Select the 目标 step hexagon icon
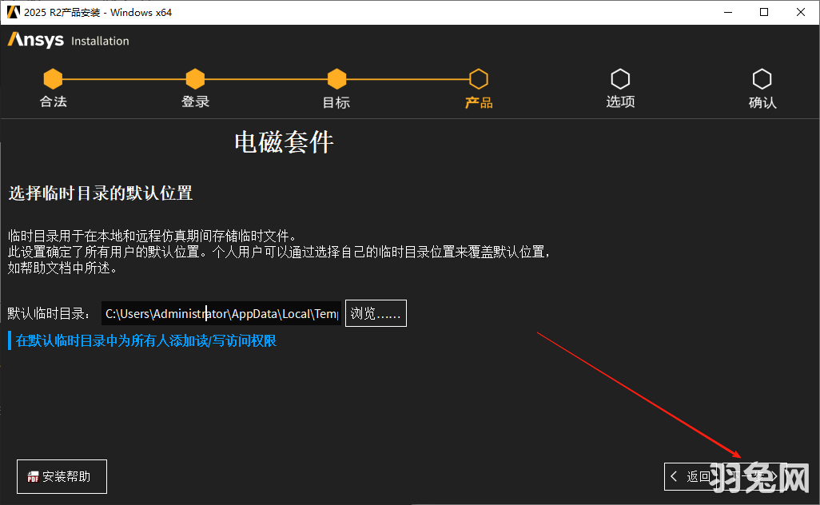The width and height of the screenshot is (820, 505). pos(336,78)
